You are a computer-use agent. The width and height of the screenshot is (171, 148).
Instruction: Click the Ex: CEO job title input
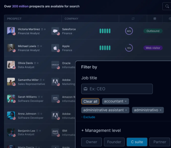click(x=117, y=89)
